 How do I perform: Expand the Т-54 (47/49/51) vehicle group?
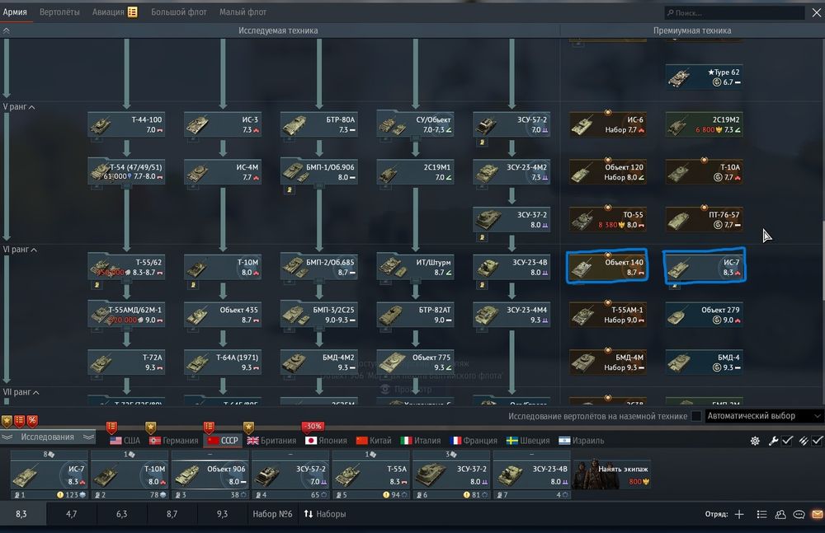point(126,172)
